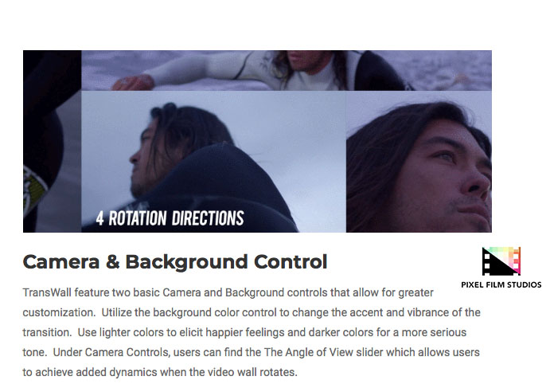Screen dimensions: 550x392
Task: Select the close-up face panel on right
Action: point(419,162)
